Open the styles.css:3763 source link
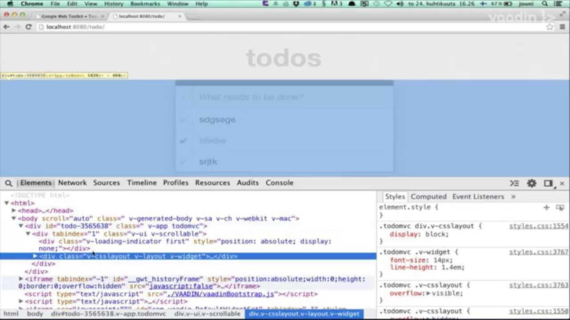570x320 pixels. [539, 285]
